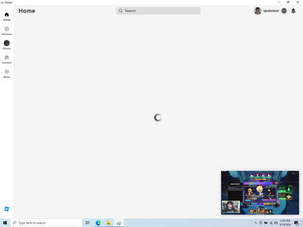Go to Home in the Roblox sidebar
Viewport: 303px width, 227px height.
point(7,16)
